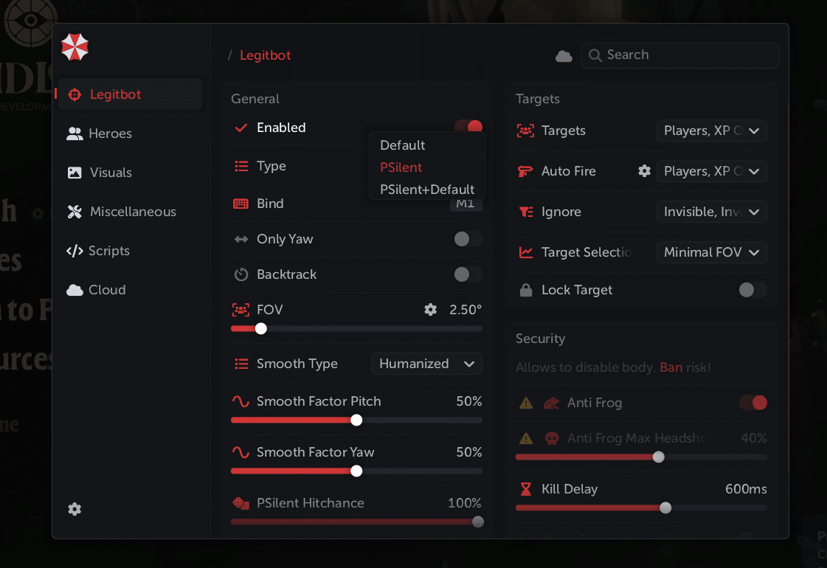
Task: Expand the Ignore dropdown
Action: coord(711,212)
